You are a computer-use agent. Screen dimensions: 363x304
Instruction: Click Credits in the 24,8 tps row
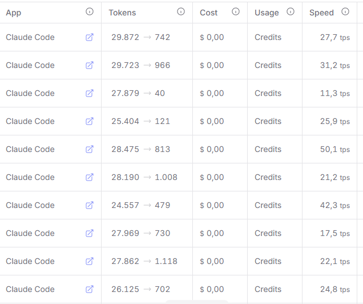click(268, 289)
